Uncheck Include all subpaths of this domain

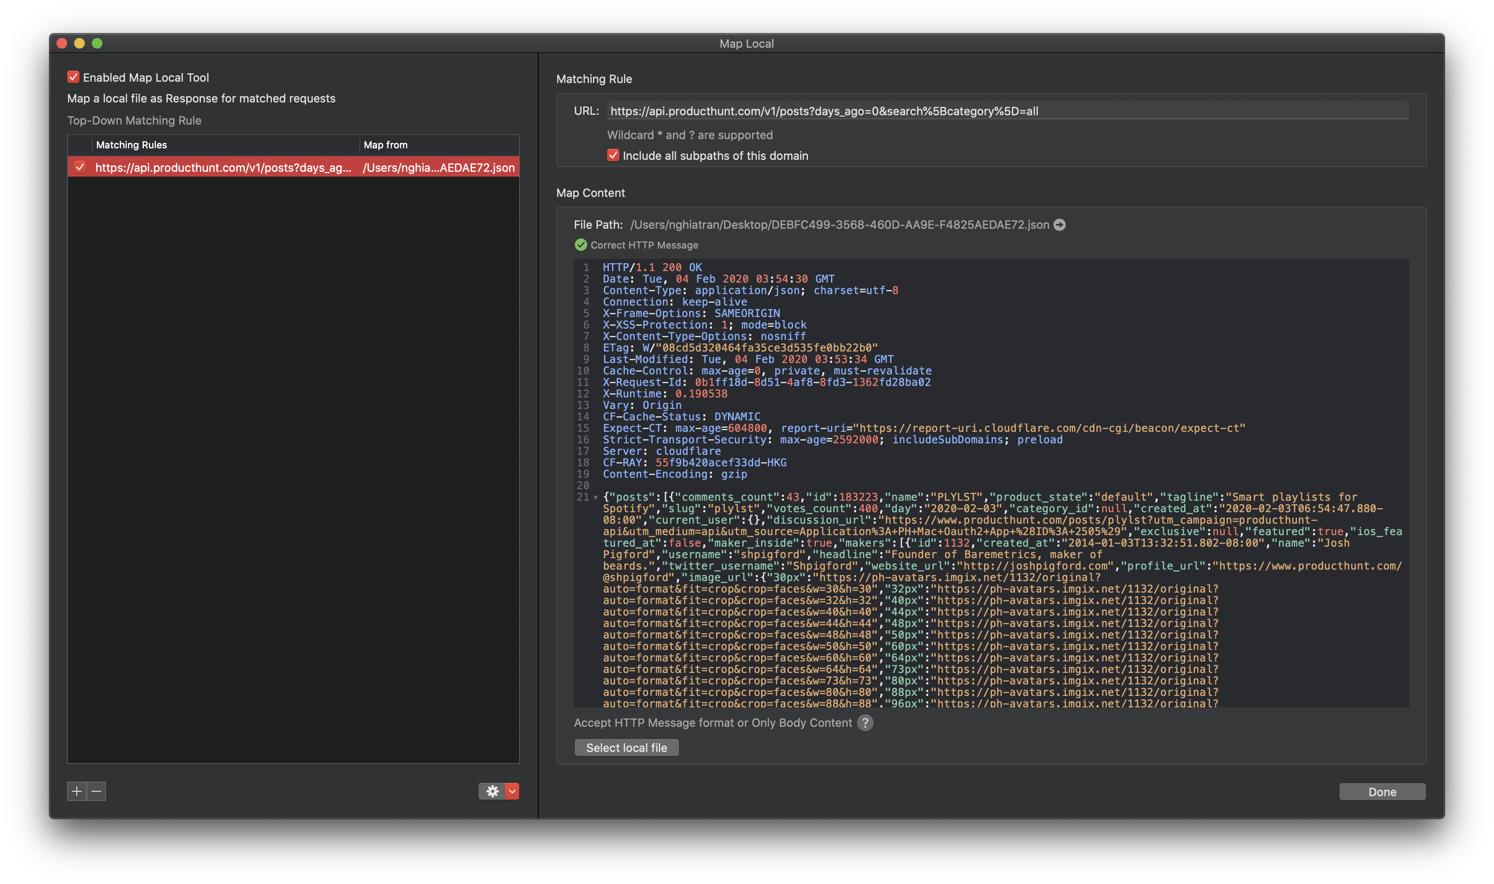(613, 155)
